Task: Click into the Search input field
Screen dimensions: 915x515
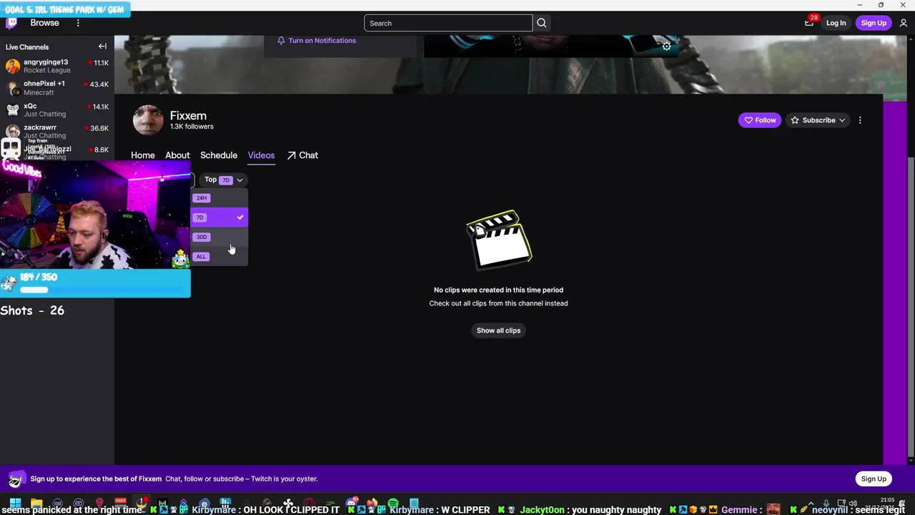Action: click(x=448, y=23)
